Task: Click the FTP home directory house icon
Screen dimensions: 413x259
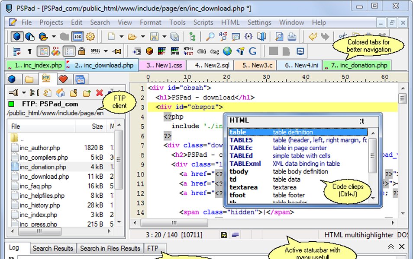Action: coord(60,93)
